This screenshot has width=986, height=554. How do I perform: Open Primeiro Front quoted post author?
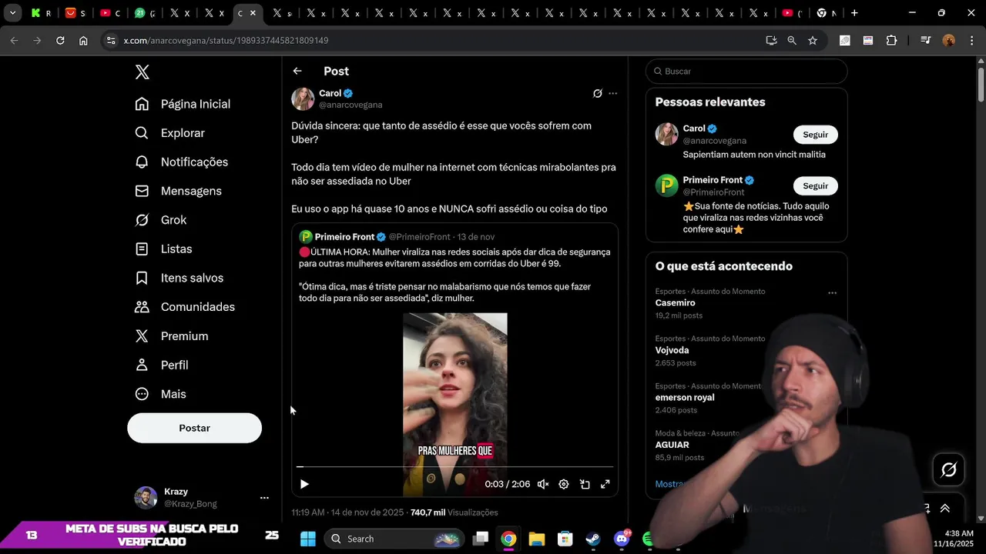click(344, 237)
